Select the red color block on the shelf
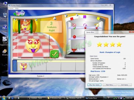This screenshot has width=134, height=100. pos(72,19)
